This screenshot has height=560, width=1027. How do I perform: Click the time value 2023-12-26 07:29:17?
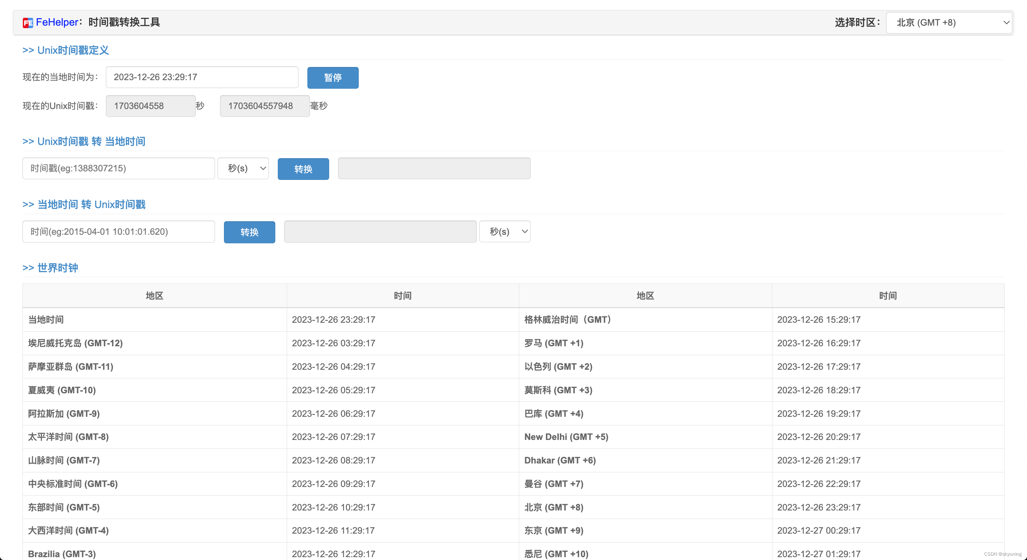[333, 437]
